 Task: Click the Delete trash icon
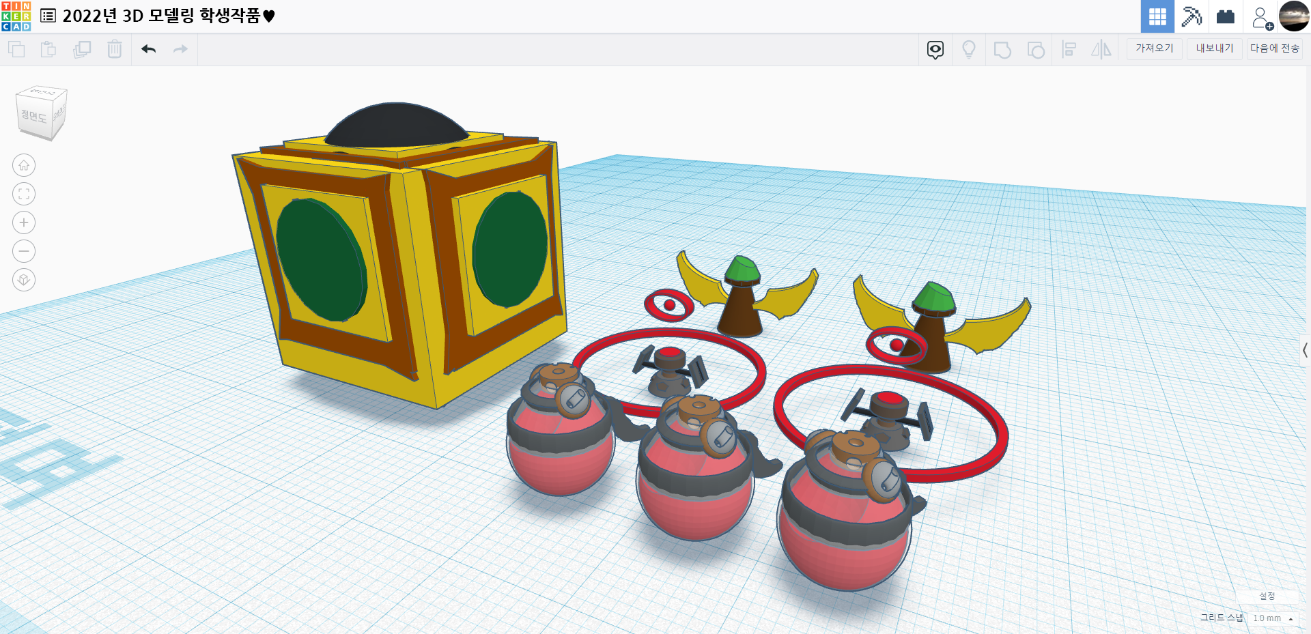pyautogui.click(x=115, y=49)
